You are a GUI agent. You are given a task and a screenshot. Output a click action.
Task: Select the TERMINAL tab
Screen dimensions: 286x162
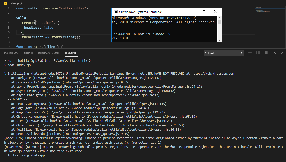pos(71,53)
